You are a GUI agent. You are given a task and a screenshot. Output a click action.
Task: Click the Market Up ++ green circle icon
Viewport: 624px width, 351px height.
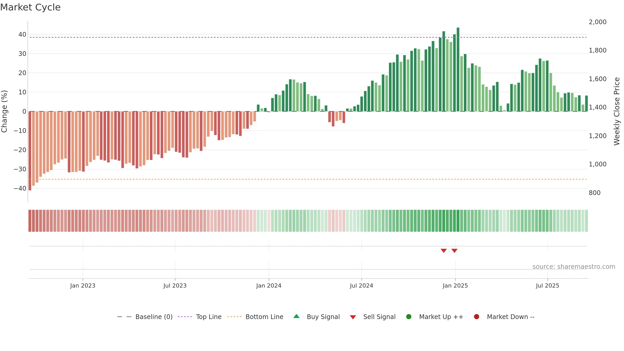tap(409, 317)
